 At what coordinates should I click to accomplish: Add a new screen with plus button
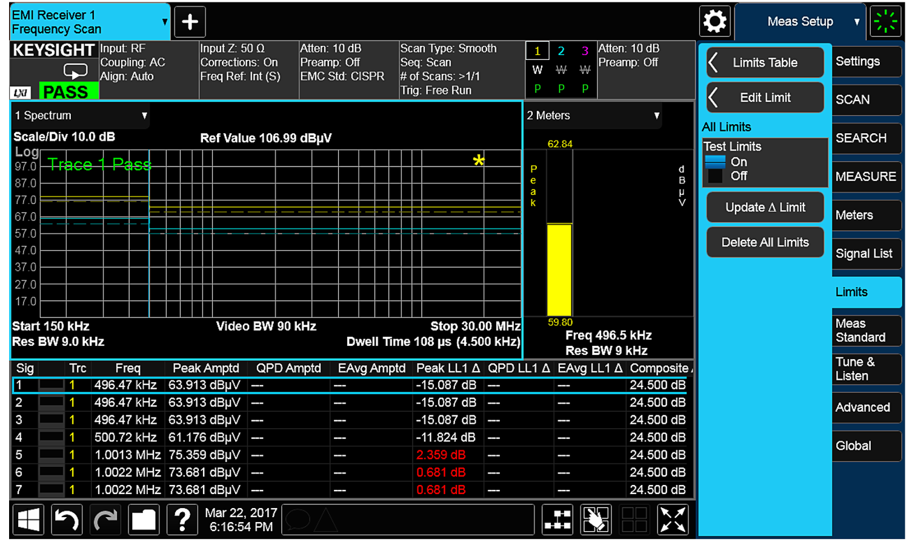click(190, 22)
